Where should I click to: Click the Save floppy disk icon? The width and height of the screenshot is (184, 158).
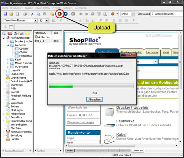tap(5, 14)
